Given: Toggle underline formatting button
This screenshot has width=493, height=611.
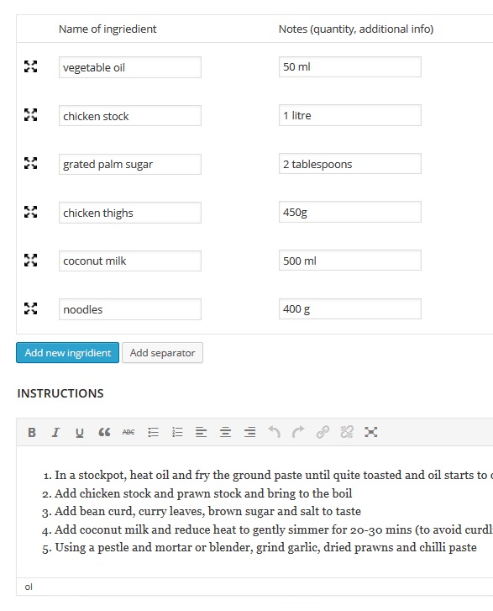Looking at the screenshot, I should coord(80,432).
